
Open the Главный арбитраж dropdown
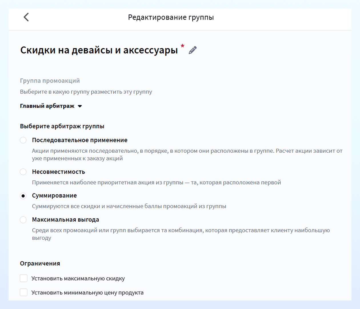(x=51, y=106)
